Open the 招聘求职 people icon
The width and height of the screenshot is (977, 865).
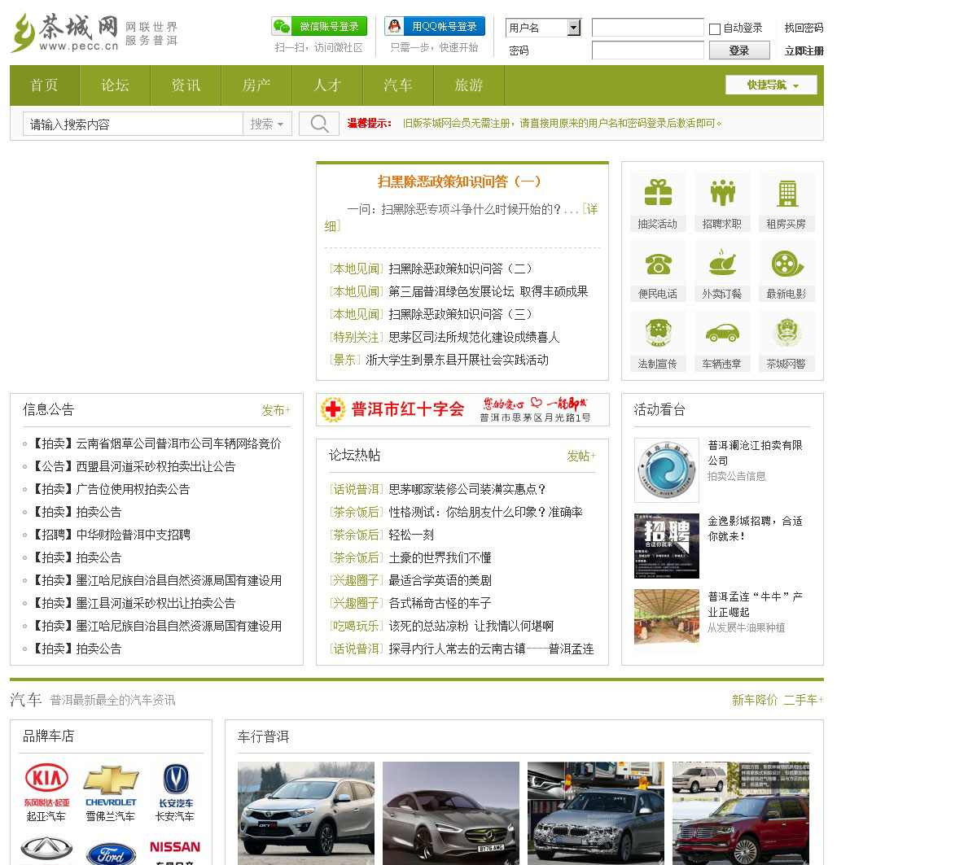(722, 193)
